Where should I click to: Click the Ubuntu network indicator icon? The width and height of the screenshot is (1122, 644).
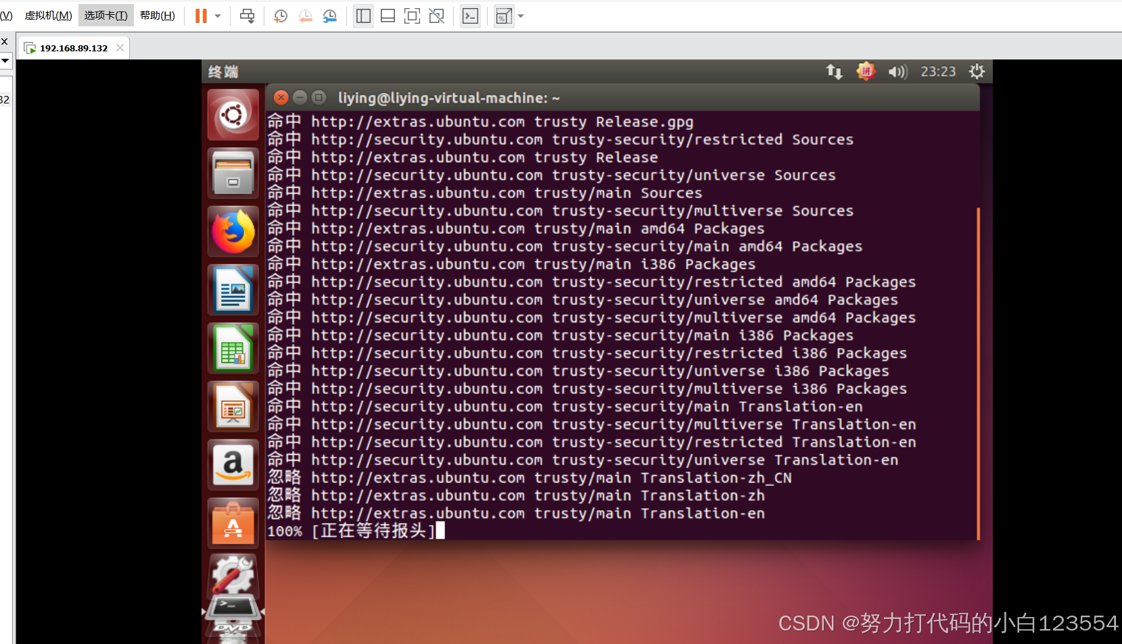pyautogui.click(x=834, y=72)
